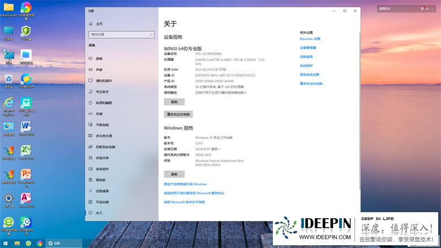Viewport: 441px width, 248px height.
Task: Select the 360 green shield desktop icon
Action: coord(26,33)
